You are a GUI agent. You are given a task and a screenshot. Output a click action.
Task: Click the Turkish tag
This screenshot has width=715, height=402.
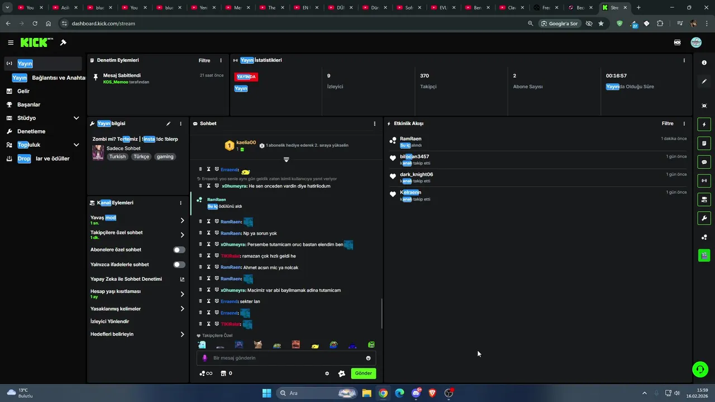click(117, 157)
